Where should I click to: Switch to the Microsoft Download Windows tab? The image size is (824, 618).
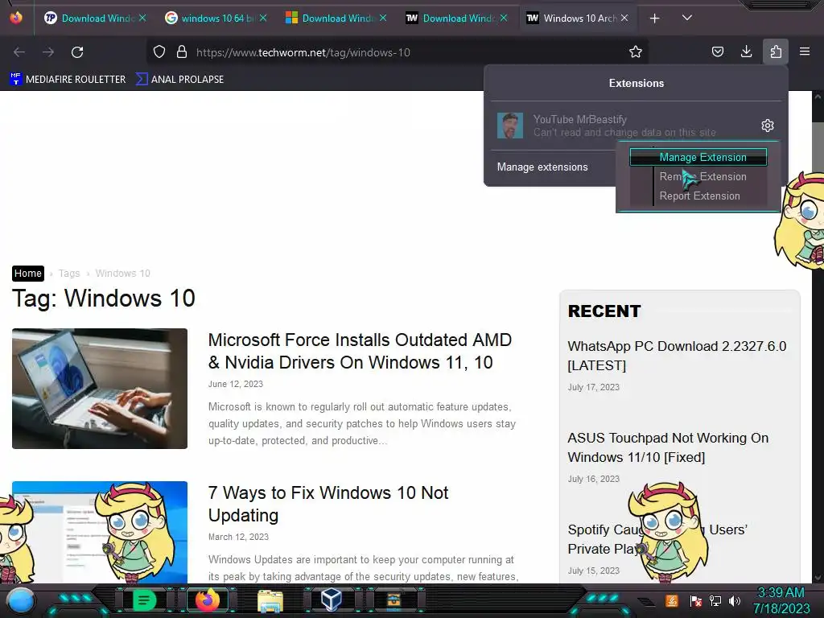point(336,19)
